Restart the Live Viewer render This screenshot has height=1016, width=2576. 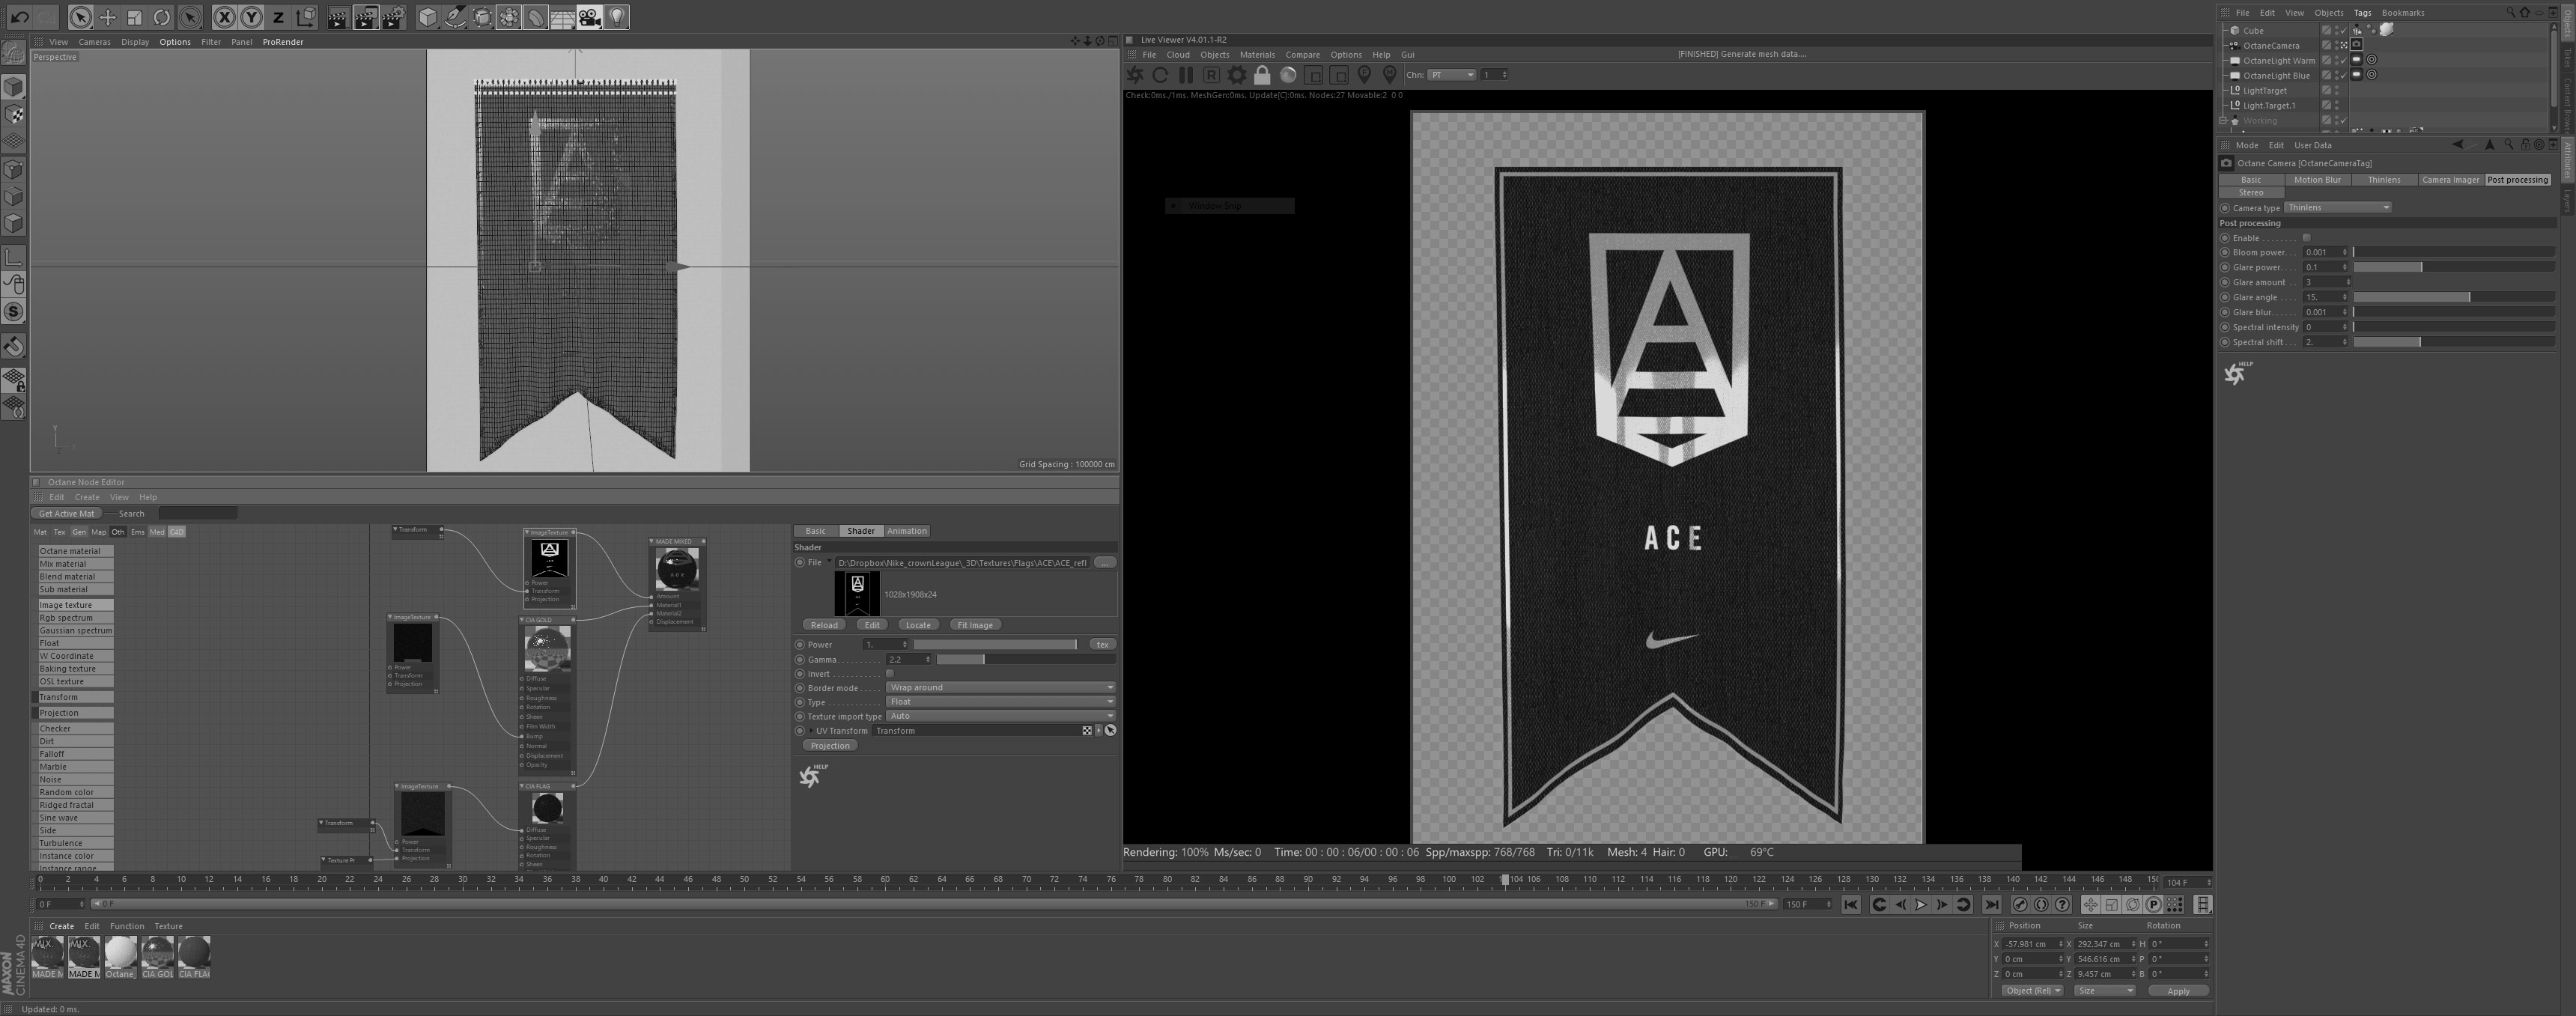pyautogui.click(x=1160, y=75)
